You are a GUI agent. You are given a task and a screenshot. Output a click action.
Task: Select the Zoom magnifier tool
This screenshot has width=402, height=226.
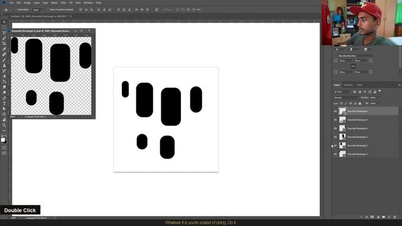tap(4, 125)
